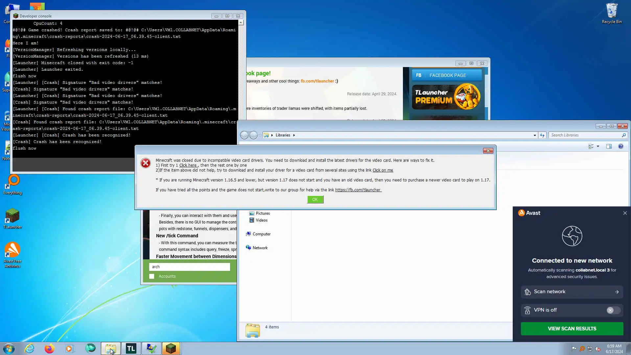Show the preview pane in Explorer

609,146
